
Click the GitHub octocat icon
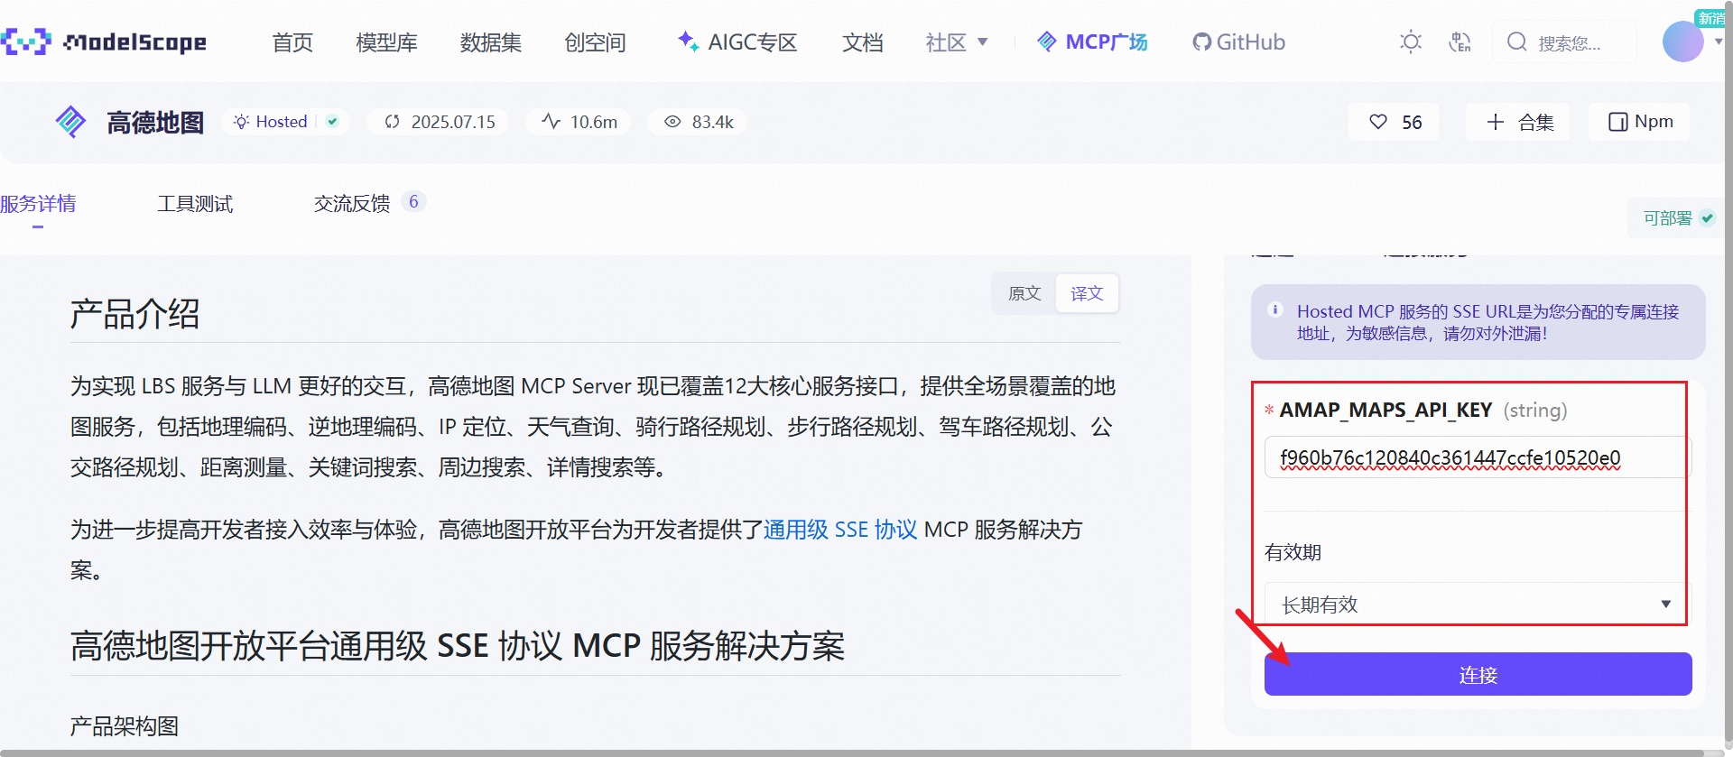pyautogui.click(x=1201, y=42)
